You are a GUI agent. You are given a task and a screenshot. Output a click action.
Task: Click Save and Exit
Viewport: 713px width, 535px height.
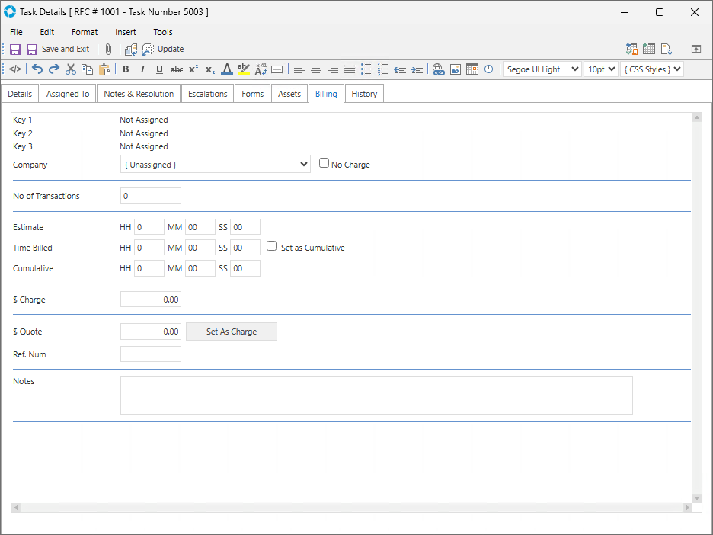pos(58,49)
